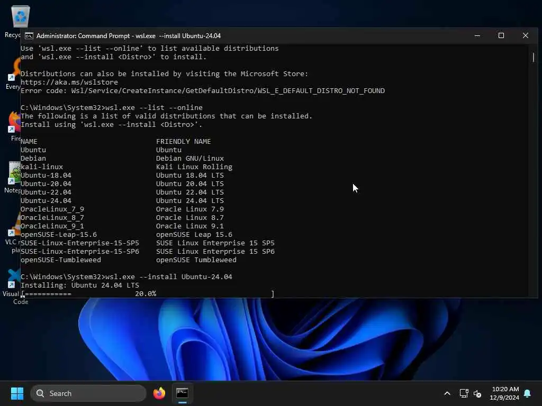Click the 'Oracle Linux 9.1' friendly name
Screen dimensions: 542x406
point(190,226)
